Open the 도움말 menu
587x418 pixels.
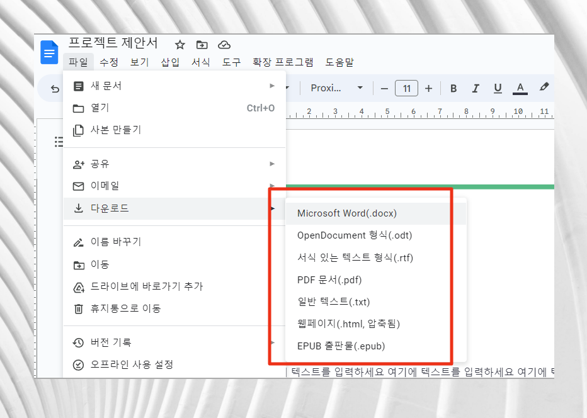pyautogui.click(x=339, y=62)
